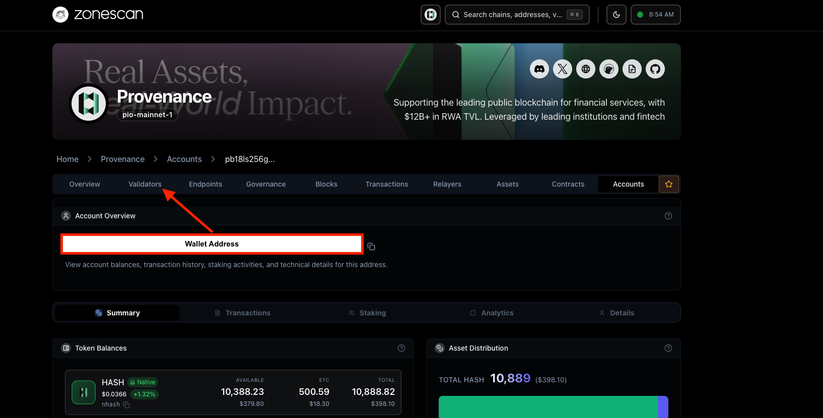The height and width of the screenshot is (418, 823).
Task: Open help for Account Overview
Action: pyautogui.click(x=668, y=216)
